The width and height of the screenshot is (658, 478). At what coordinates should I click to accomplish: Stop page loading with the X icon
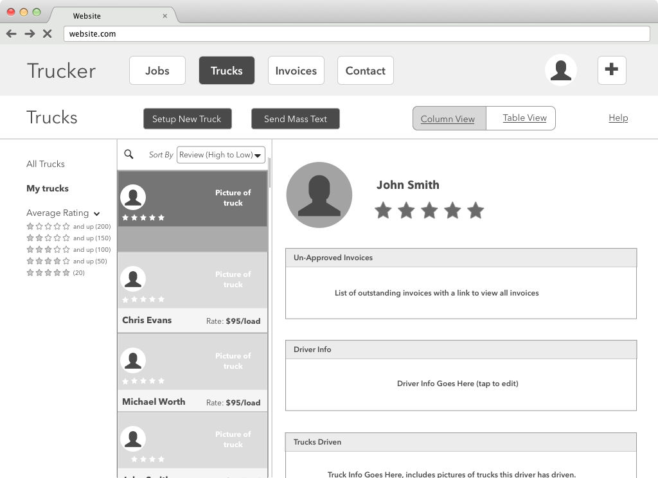pyautogui.click(x=48, y=33)
